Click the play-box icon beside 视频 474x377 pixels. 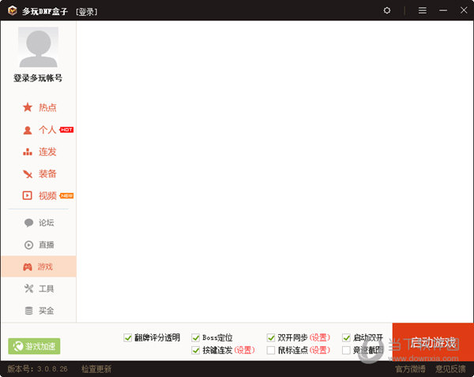pyautogui.click(x=28, y=195)
